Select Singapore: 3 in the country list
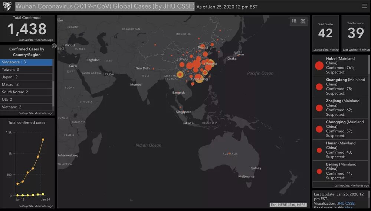This screenshot has height=211, width=371. 26,62
